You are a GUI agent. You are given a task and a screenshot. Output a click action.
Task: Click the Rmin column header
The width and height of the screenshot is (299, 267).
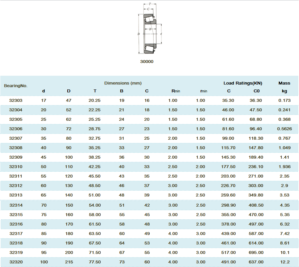176,91
